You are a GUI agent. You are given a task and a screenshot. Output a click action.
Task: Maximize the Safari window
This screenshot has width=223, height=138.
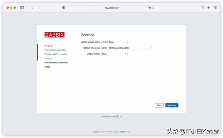pos(15,8)
